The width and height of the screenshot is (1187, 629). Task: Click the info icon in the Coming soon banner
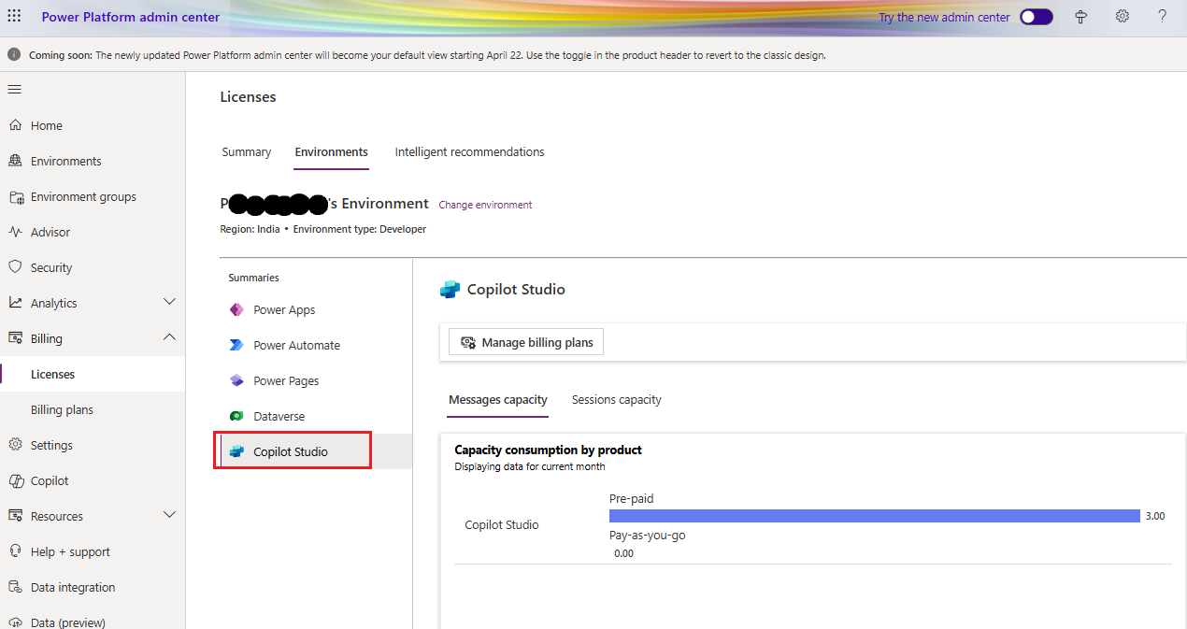[14, 55]
